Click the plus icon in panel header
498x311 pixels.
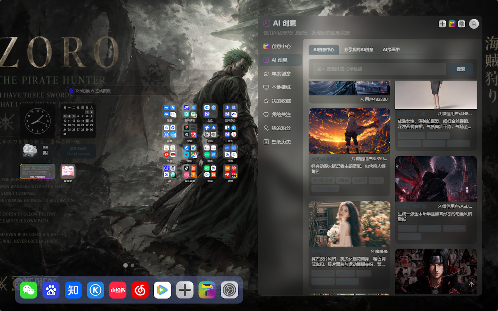point(442,24)
